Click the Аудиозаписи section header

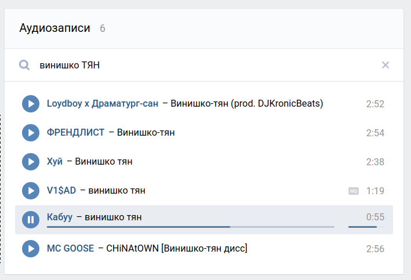55,28
